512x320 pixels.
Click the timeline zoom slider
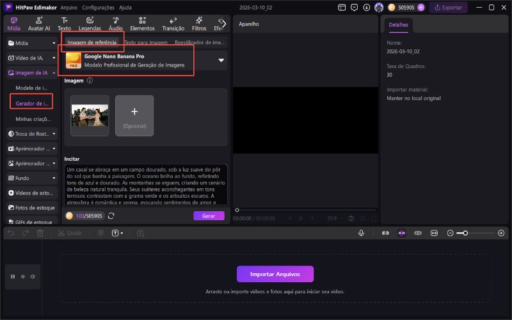(465, 234)
